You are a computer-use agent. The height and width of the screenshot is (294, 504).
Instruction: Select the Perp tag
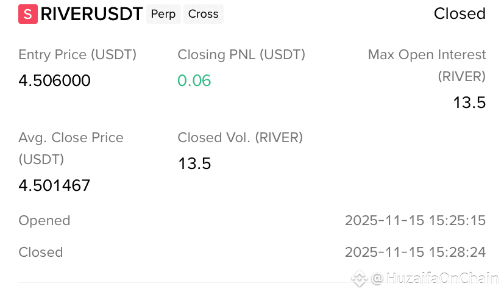163,14
